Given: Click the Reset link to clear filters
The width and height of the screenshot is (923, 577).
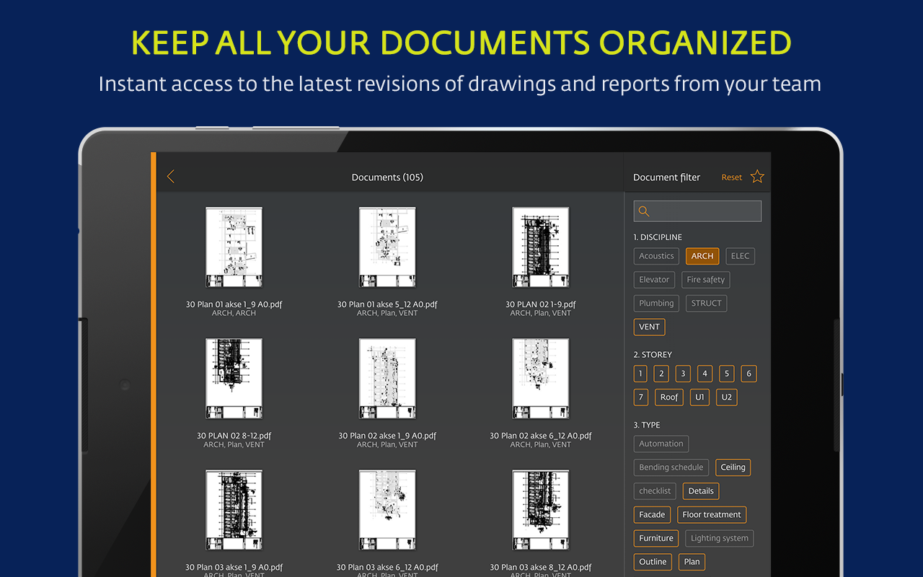Looking at the screenshot, I should coord(731,177).
